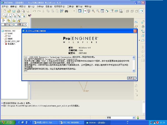The width and height of the screenshot is (167, 125).
Task: Open Orient mode icon
Action: click(89, 11)
